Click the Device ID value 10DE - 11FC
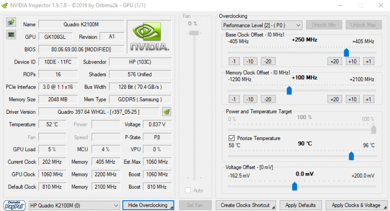The image size is (390, 211). [58, 62]
